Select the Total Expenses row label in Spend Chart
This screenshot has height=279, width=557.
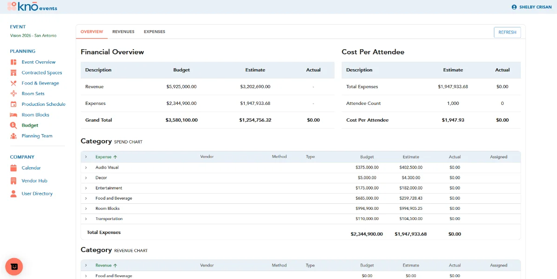pyautogui.click(x=104, y=233)
